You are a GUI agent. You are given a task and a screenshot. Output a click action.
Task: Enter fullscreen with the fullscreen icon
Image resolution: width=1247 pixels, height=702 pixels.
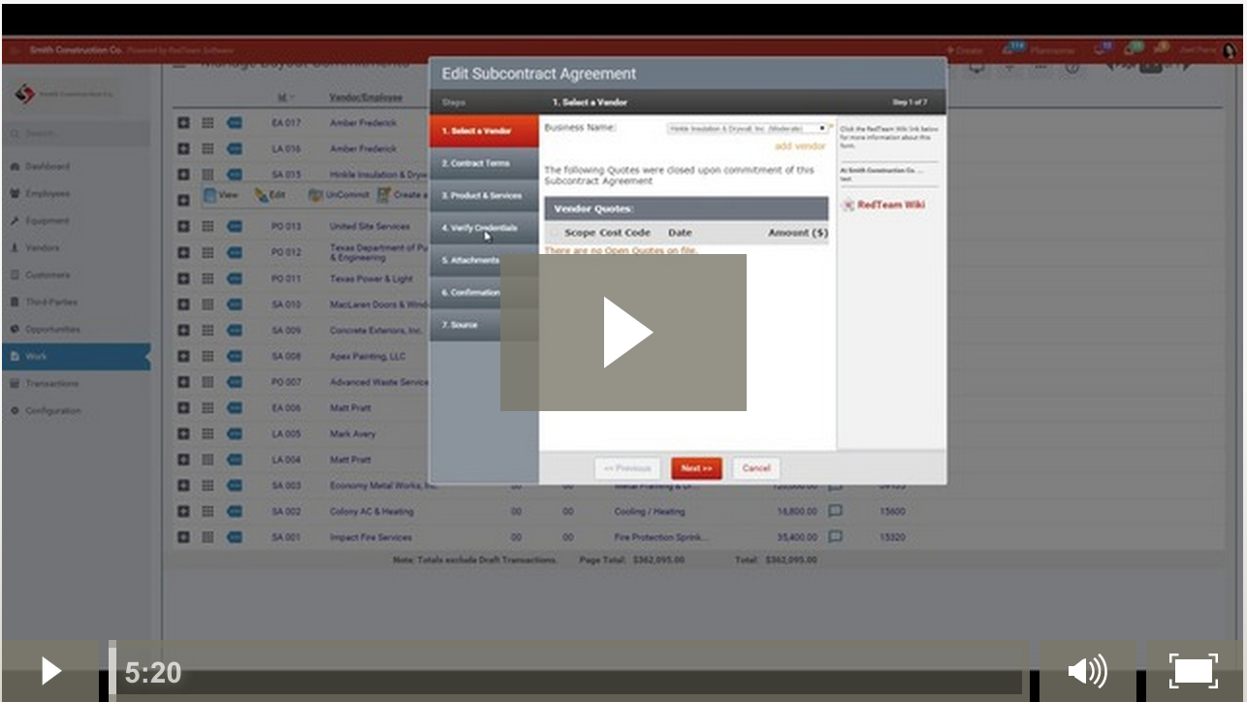tap(1194, 671)
